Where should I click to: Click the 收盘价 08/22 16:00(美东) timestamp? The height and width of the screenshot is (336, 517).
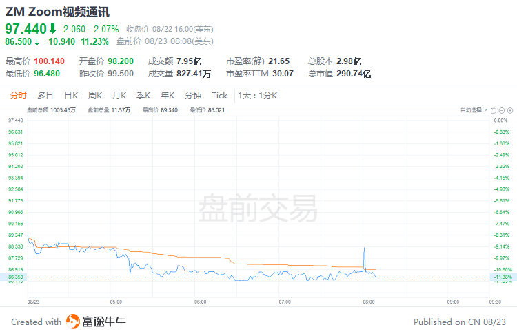(x=170, y=29)
